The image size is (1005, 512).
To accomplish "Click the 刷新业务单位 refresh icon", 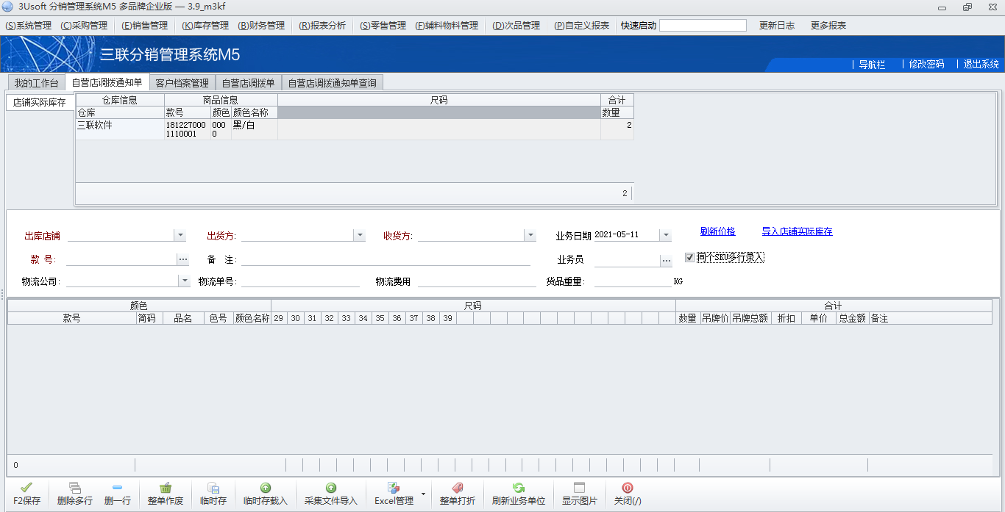I will [x=519, y=488].
